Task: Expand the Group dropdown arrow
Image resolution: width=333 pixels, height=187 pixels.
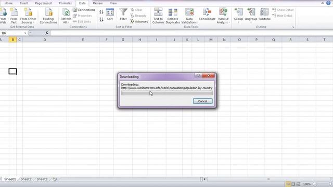Action: [x=238, y=22]
